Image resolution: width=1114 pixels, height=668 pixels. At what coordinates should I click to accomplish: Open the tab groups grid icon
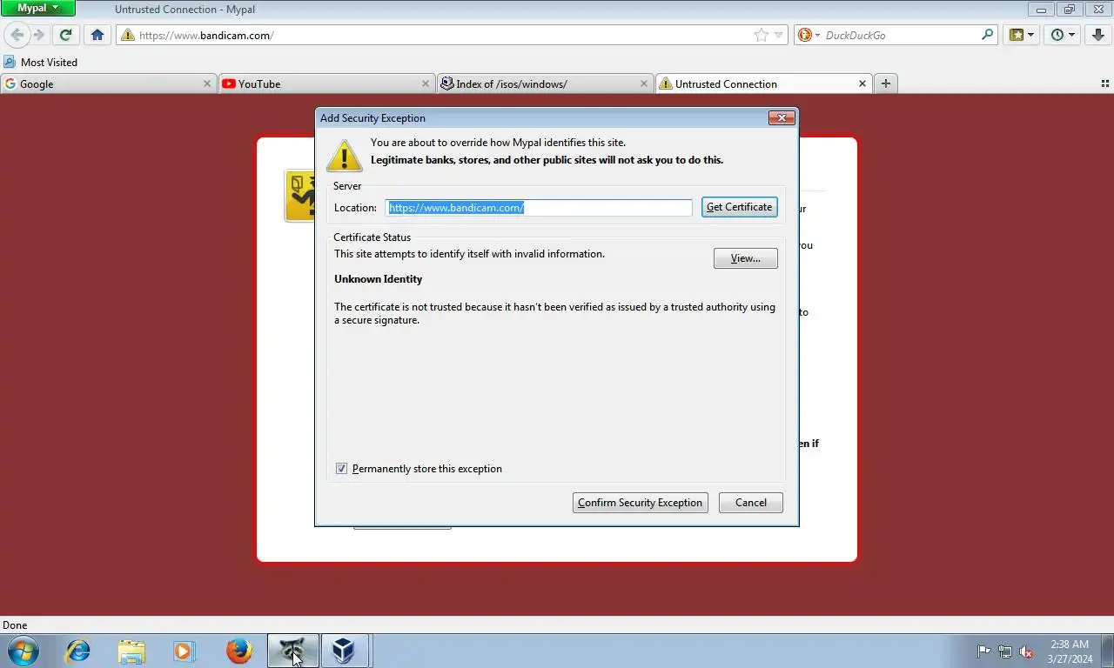1105,83
